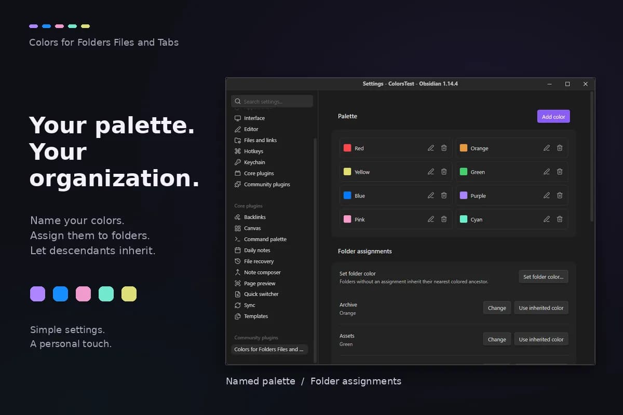Click the Pink color swatch in palette
This screenshot has width=623, height=415.
(x=347, y=219)
